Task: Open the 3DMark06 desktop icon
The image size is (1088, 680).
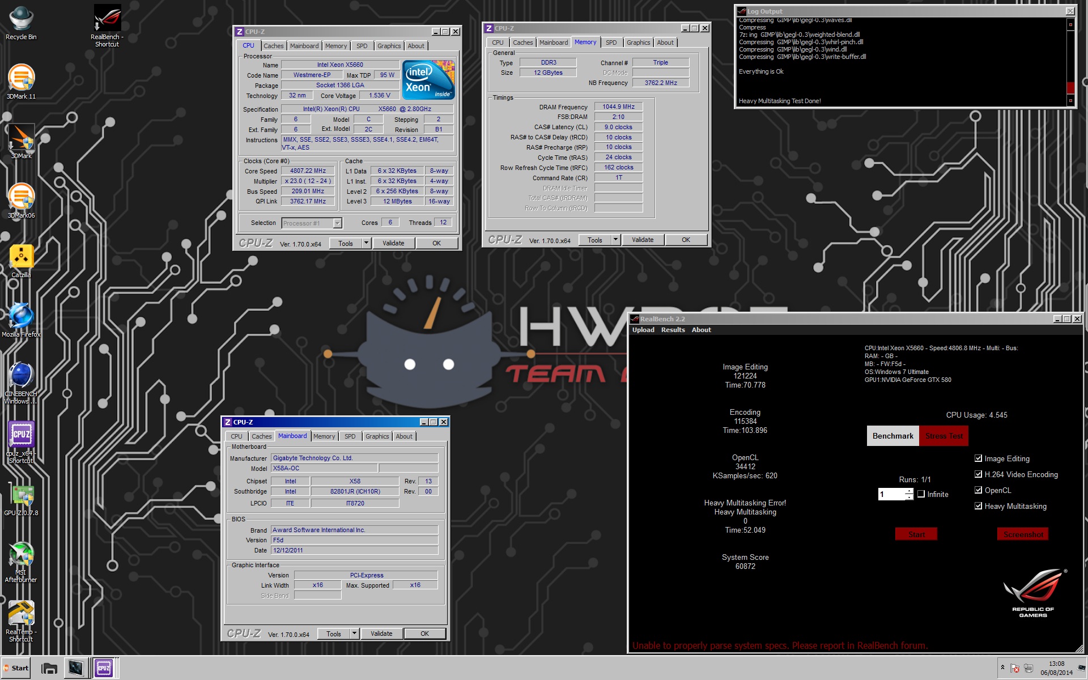Action: (x=21, y=201)
